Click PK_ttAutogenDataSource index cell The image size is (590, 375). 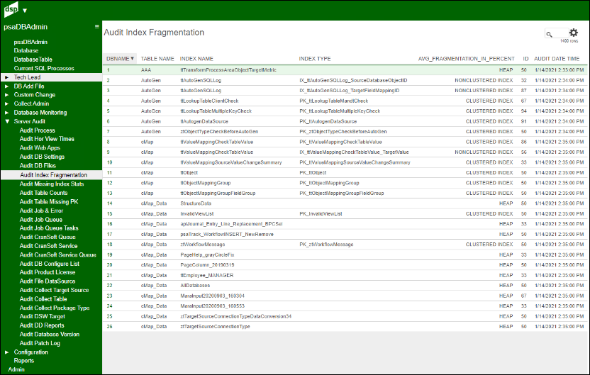pyautogui.click(x=328, y=121)
